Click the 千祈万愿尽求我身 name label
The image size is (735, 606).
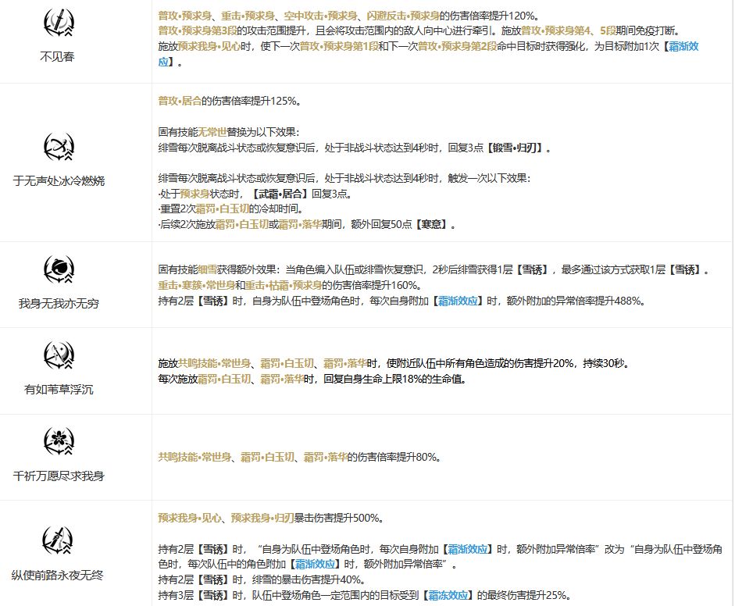(x=59, y=476)
